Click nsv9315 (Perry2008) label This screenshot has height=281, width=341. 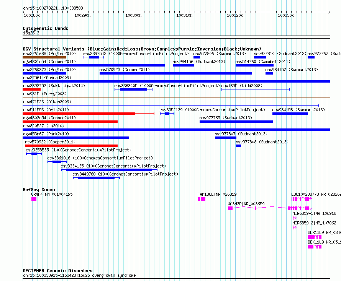click(45, 94)
